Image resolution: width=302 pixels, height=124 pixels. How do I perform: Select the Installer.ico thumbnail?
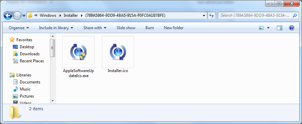118,52
